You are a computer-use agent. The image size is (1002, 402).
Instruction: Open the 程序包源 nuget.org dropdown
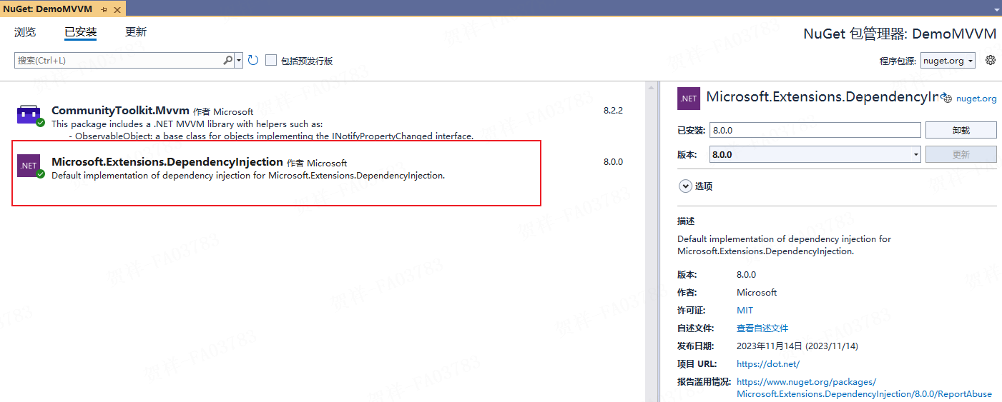[x=948, y=61]
